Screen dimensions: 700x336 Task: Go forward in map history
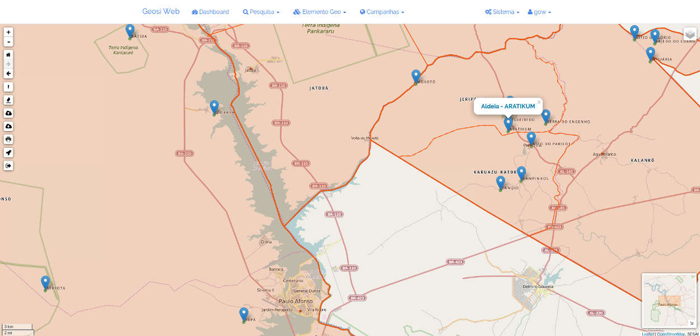(8, 64)
